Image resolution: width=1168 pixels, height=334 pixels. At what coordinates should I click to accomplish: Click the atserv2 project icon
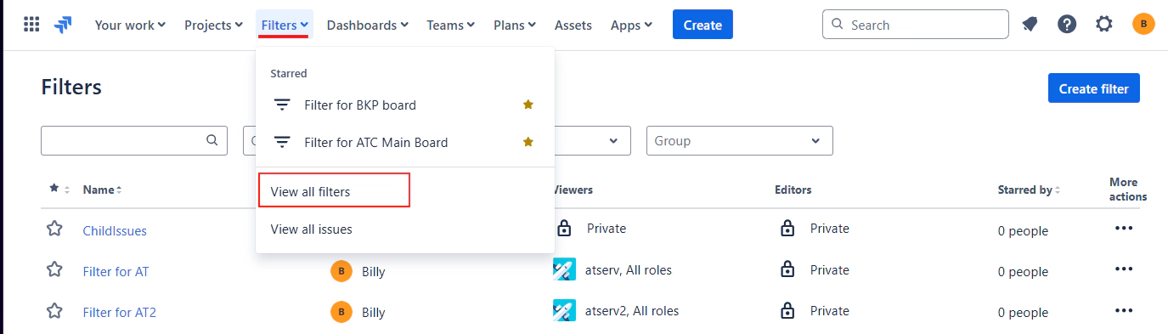[564, 310]
